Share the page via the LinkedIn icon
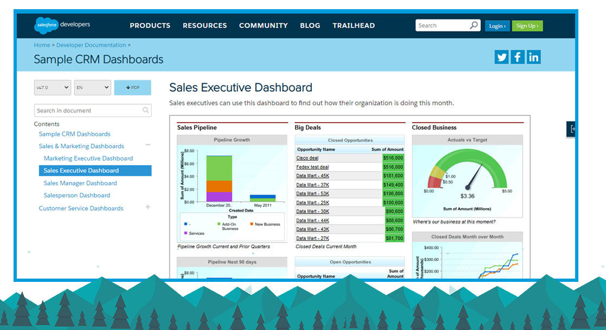The height and width of the screenshot is (330, 606). [533, 57]
